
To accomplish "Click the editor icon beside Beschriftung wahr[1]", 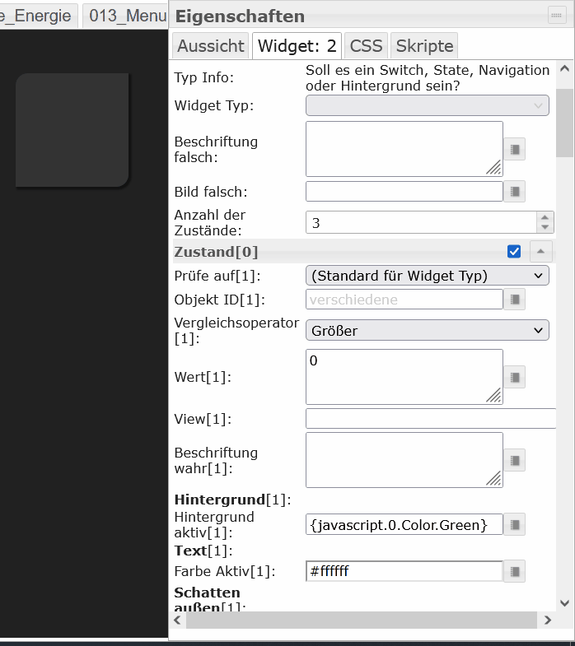I will tap(515, 460).
